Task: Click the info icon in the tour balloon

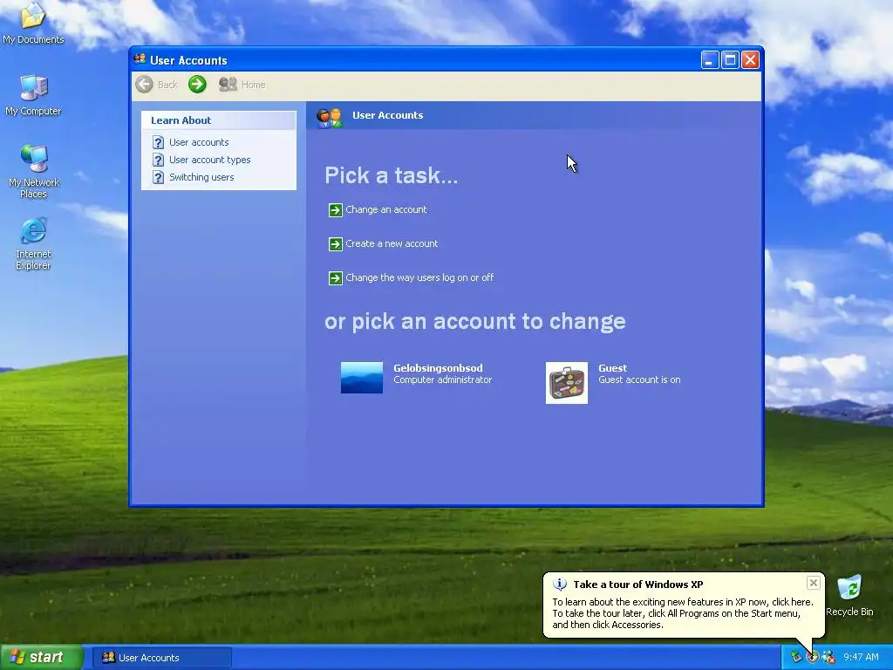Action: [560, 585]
